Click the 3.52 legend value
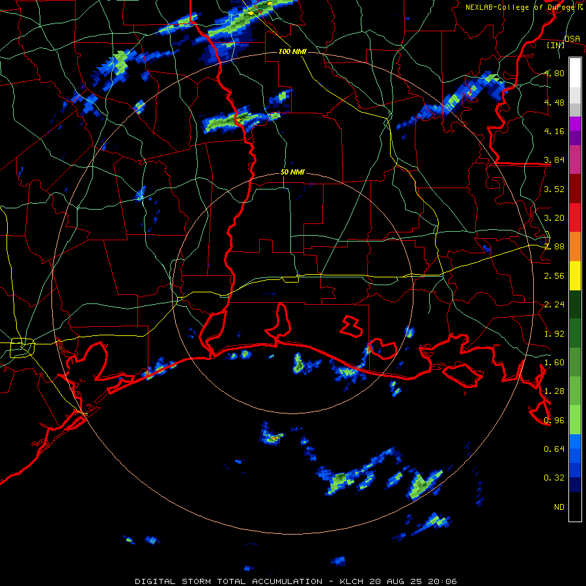586x586 pixels. click(x=554, y=189)
